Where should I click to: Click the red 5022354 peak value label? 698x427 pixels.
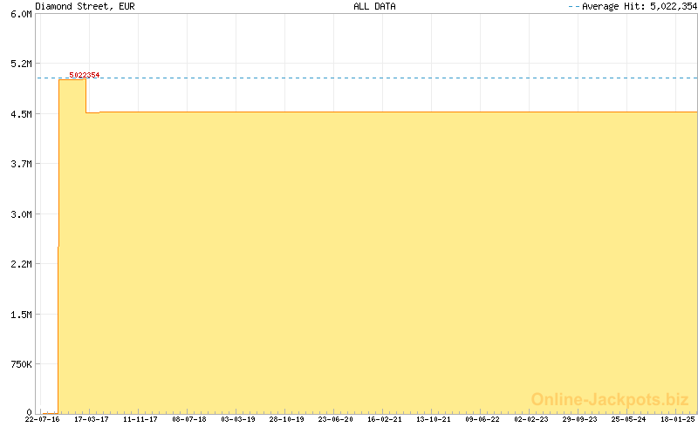tap(84, 75)
